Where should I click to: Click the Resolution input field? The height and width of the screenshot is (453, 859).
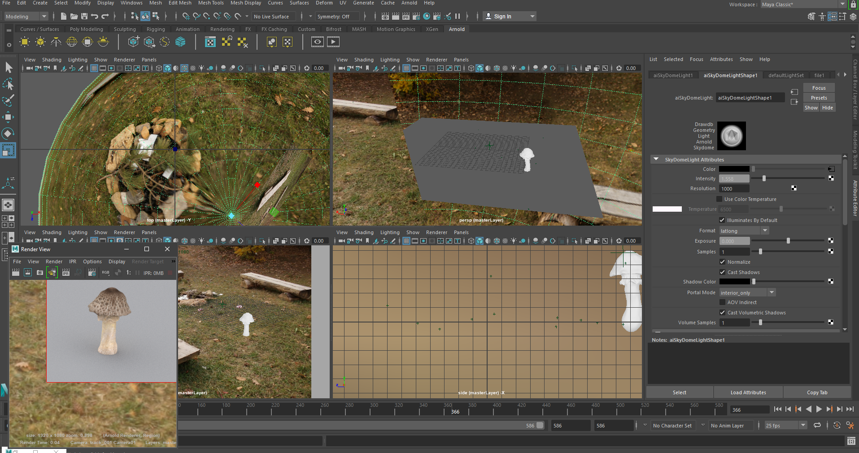coord(734,189)
